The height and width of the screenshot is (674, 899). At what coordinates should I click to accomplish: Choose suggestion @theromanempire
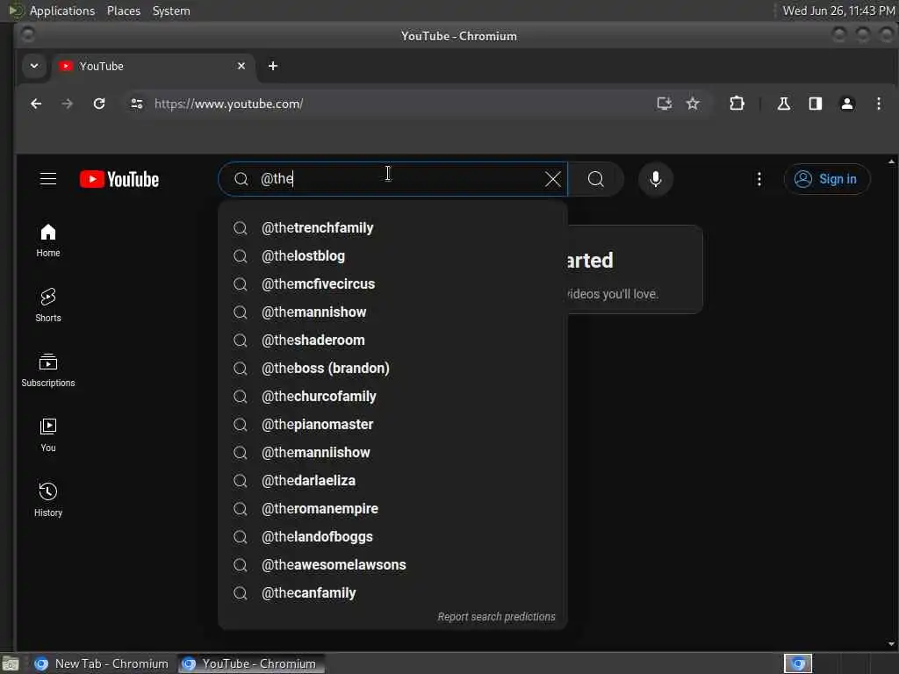392,508
